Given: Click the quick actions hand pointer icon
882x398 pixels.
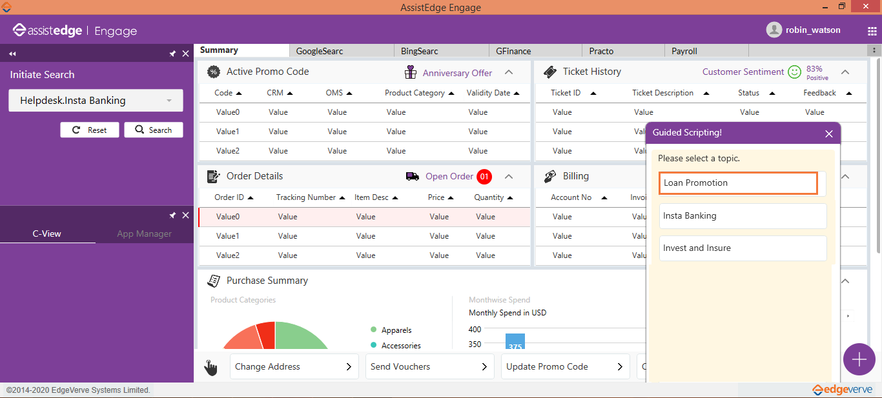Looking at the screenshot, I should tap(211, 367).
